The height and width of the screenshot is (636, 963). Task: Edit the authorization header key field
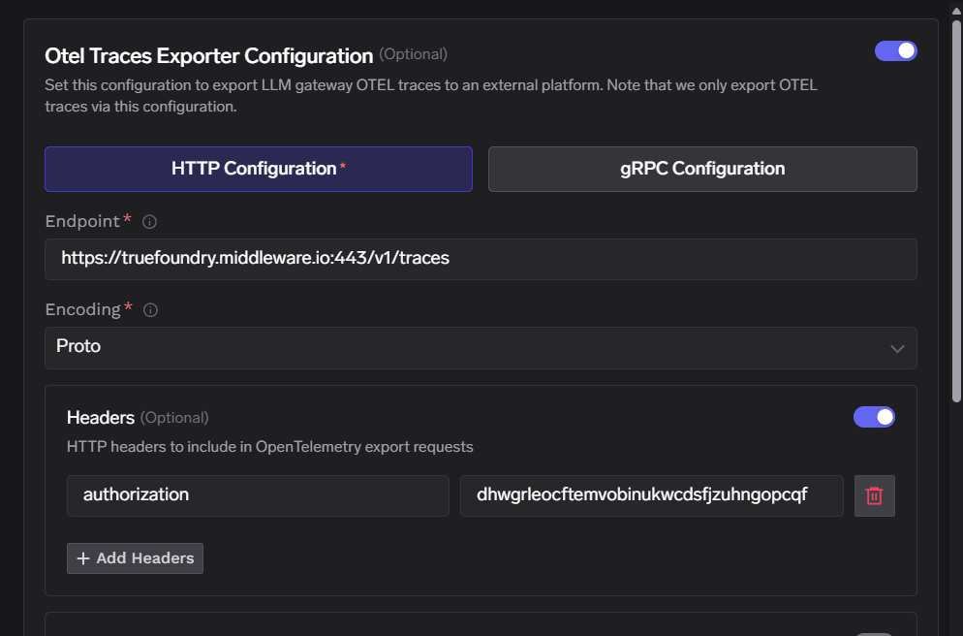258,495
